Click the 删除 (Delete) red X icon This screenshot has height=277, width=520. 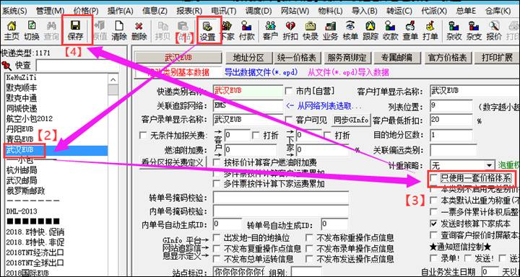139,30
